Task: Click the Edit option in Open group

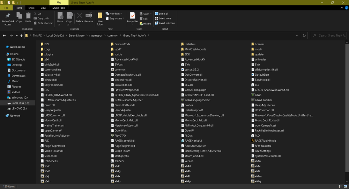Action: pyautogui.click(x=143, y=19)
